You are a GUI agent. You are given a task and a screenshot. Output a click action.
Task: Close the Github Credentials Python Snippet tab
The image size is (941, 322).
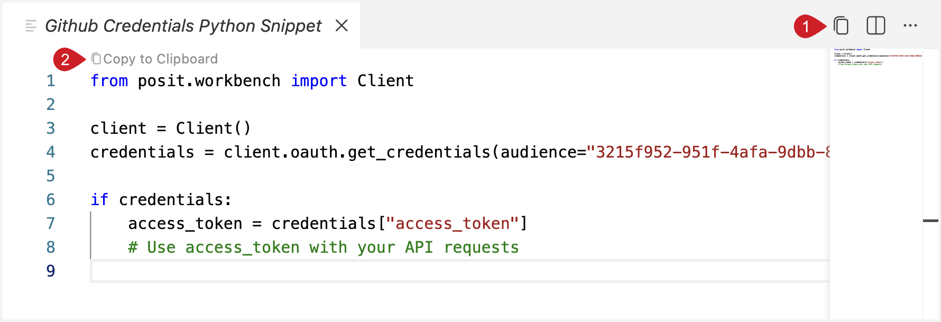(x=342, y=25)
